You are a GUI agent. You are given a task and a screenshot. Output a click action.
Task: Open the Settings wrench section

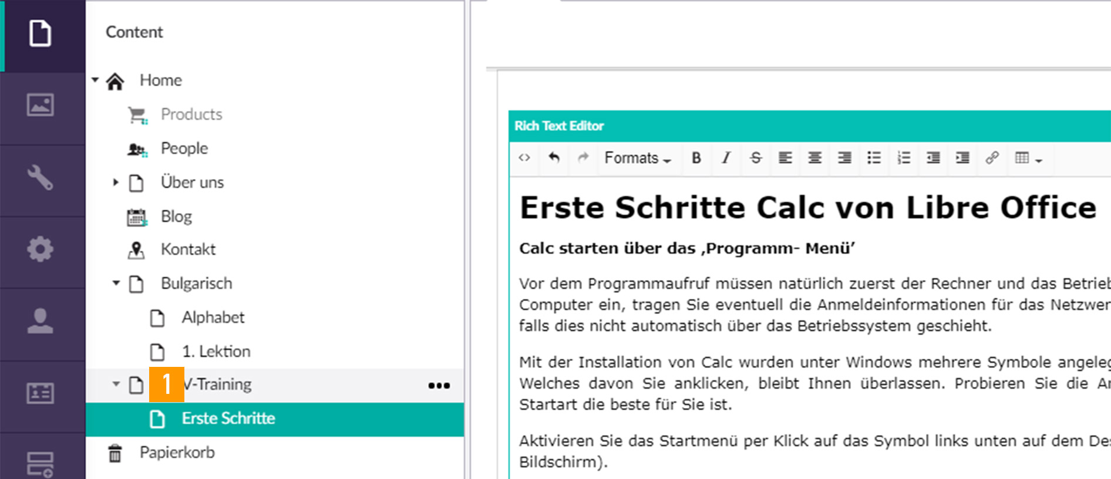[41, 178]
